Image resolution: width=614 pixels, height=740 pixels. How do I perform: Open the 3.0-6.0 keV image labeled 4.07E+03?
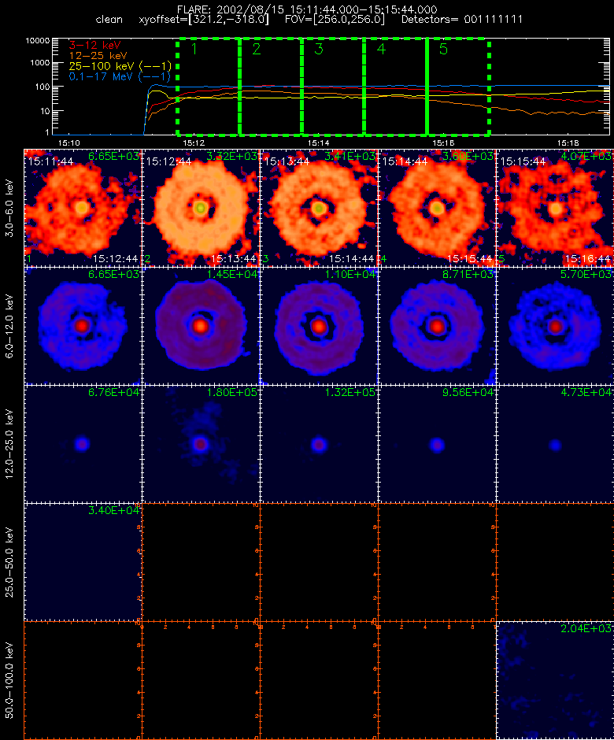coord(555,208)
